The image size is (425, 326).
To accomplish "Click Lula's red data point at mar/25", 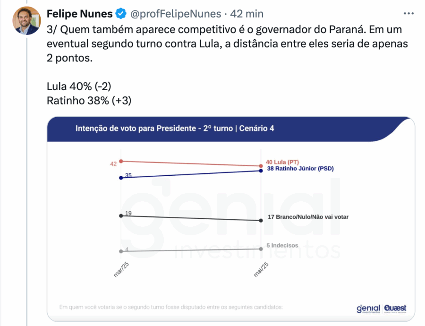I will (x=121, y=161).
